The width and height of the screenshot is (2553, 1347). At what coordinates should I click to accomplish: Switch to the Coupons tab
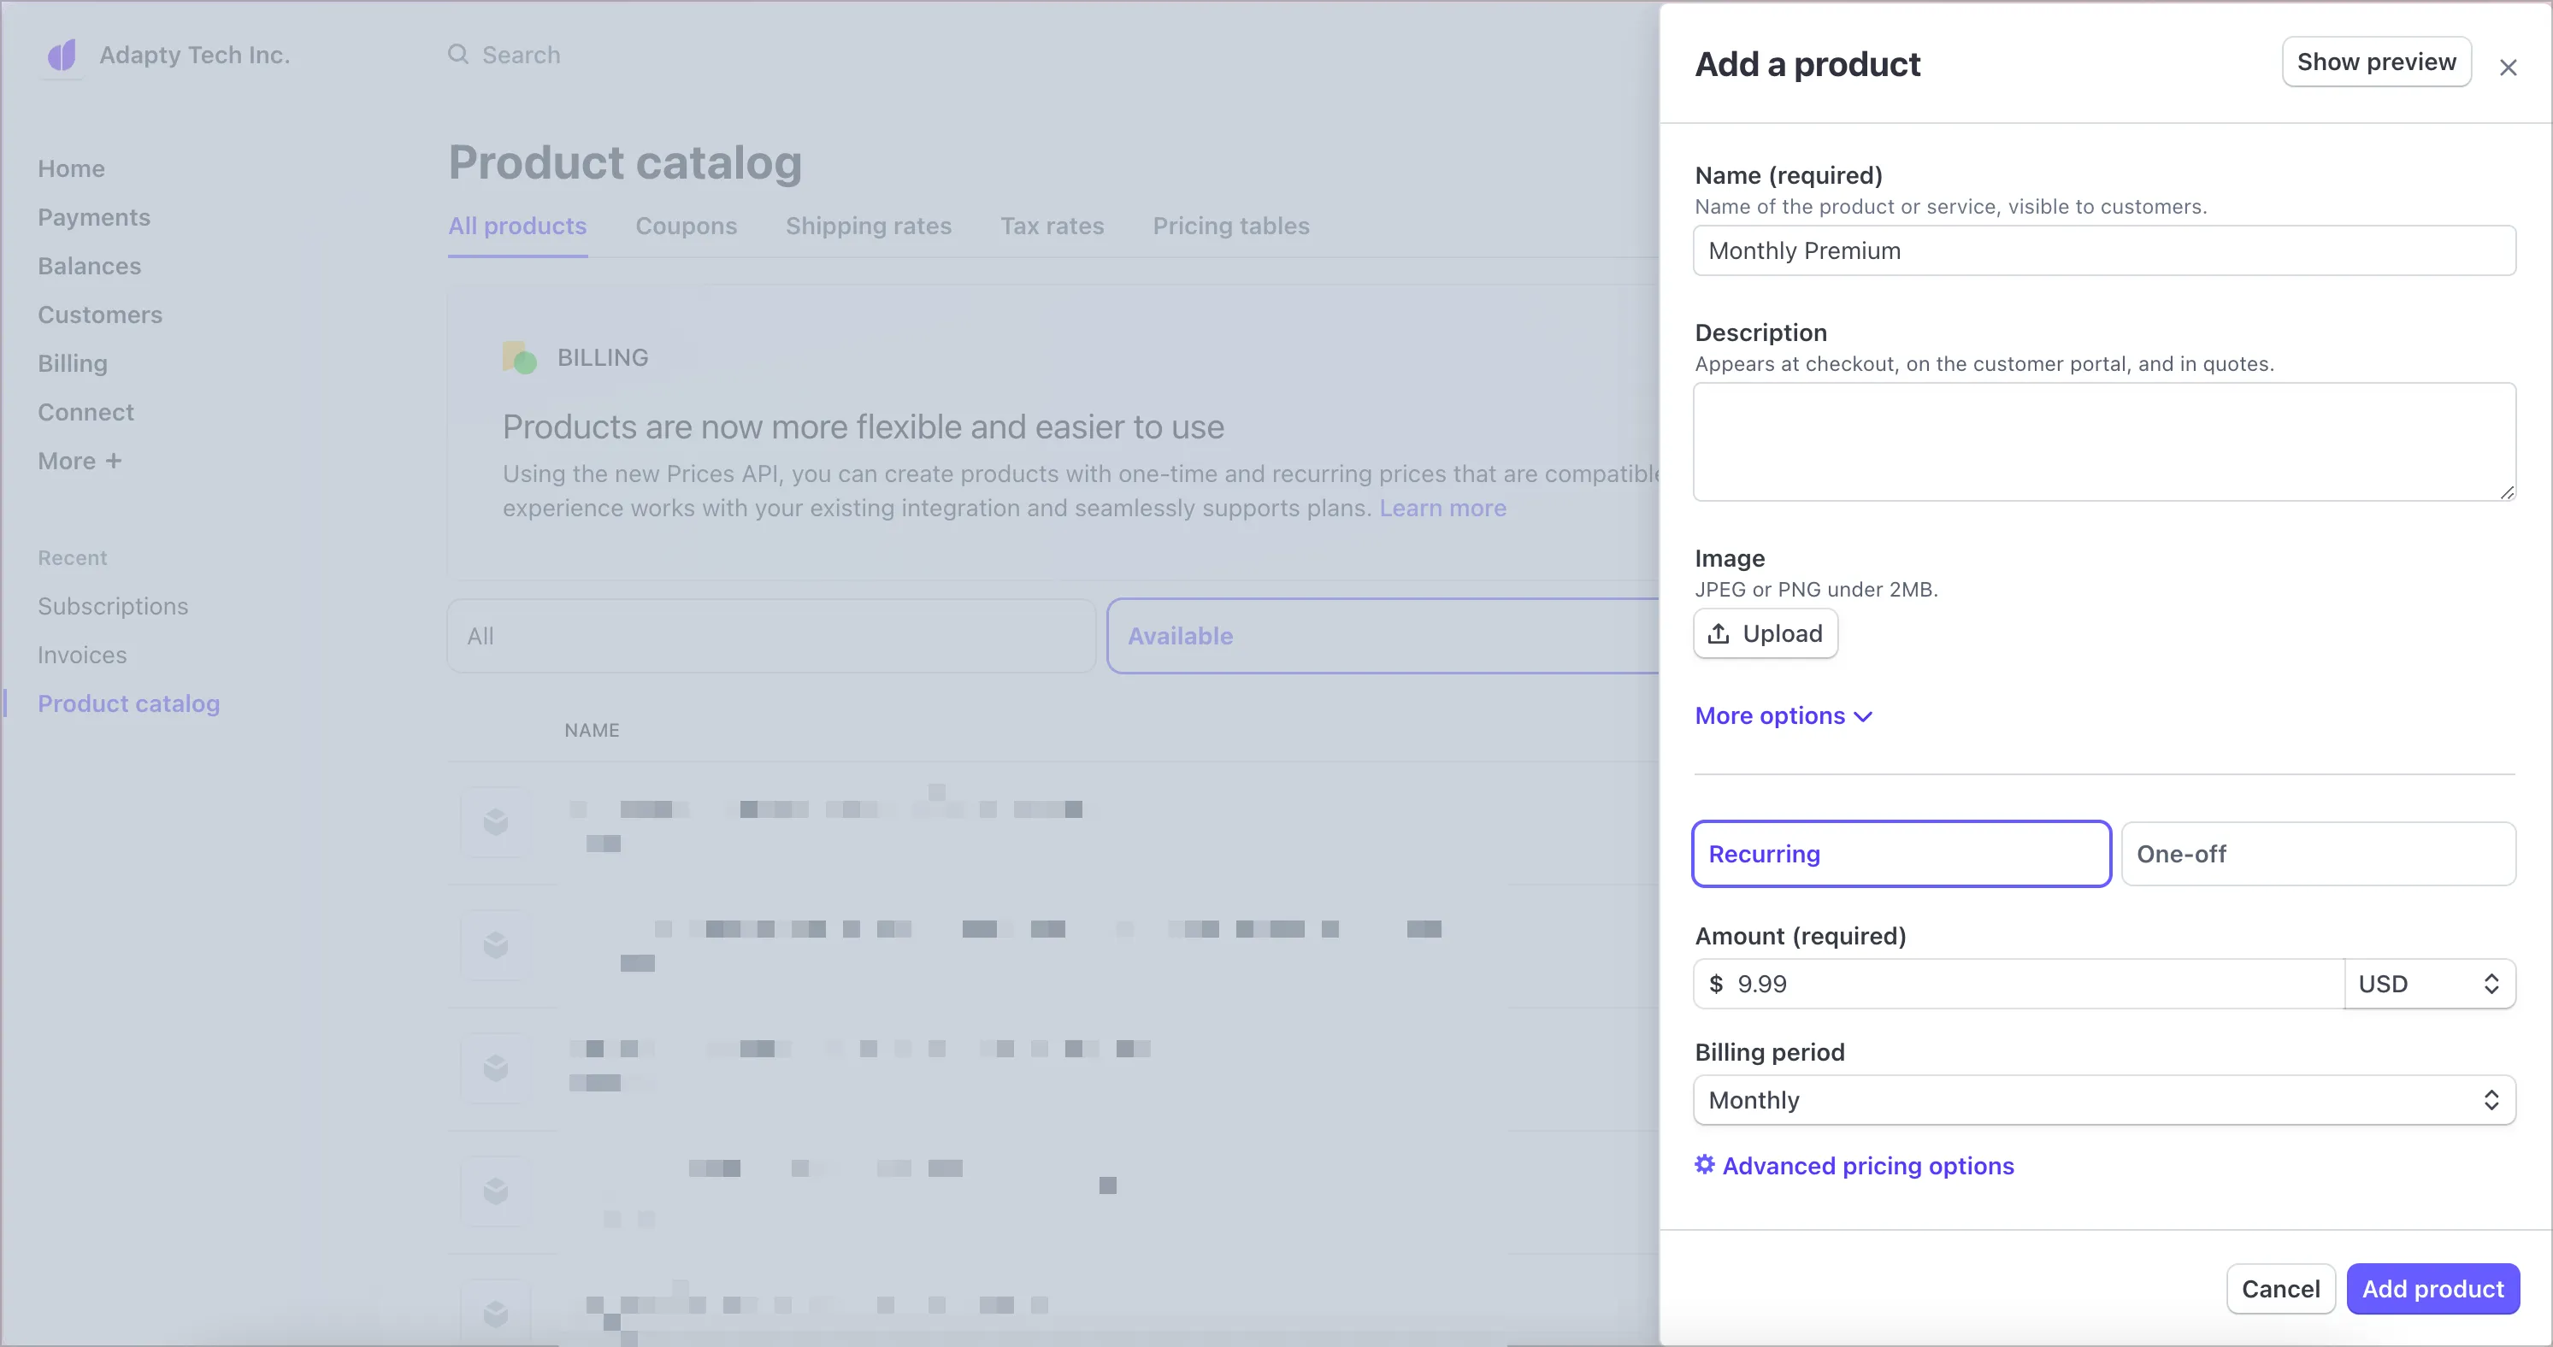686,226
